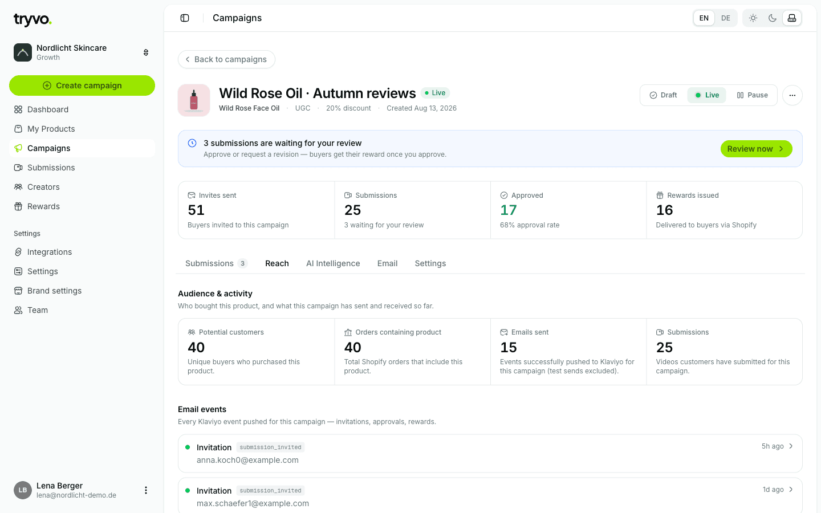This screenshot has width=821, height=513.
Task: Open campaign more options ellipsis
Action: (x=792, y=95)
